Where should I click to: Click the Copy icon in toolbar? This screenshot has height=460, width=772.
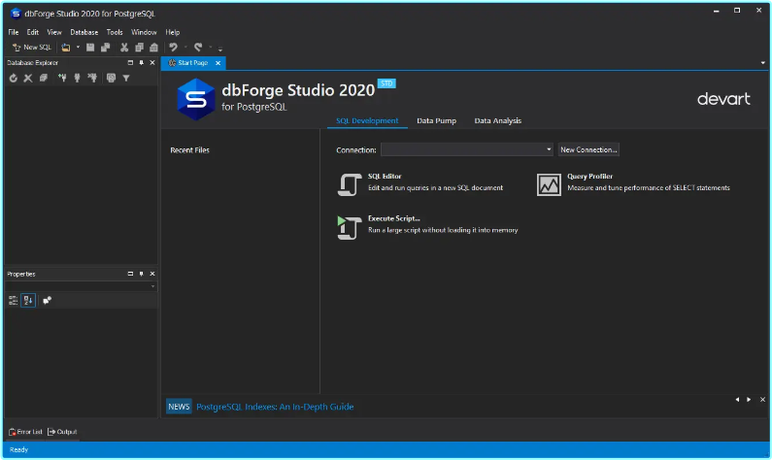coord(139,48)
